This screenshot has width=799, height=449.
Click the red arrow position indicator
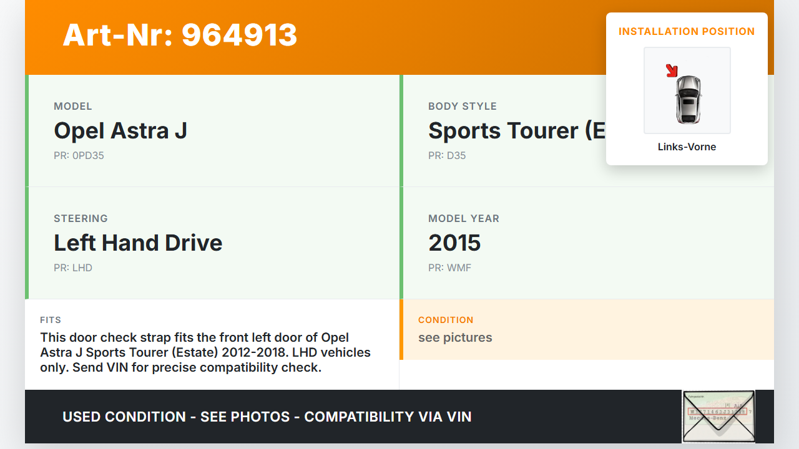point(672,70)
